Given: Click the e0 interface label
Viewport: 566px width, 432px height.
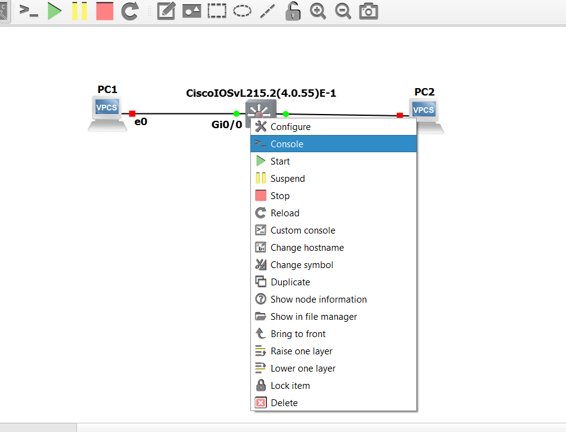Looking at the screenshot, I should (x=141, y=121).
